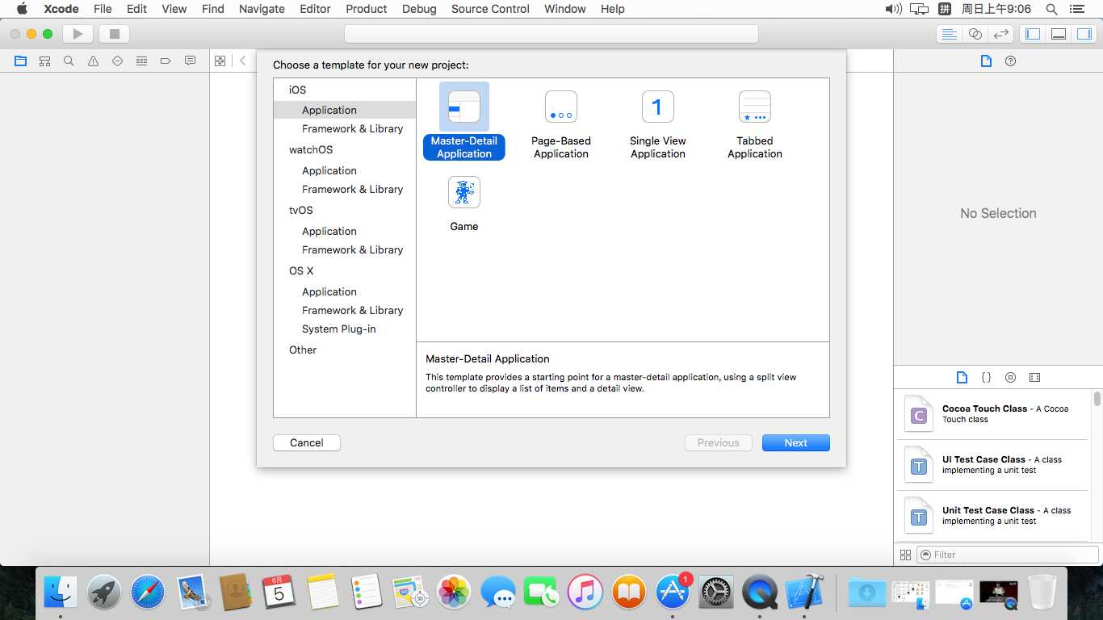Show the File inspector

coord(986,61)
